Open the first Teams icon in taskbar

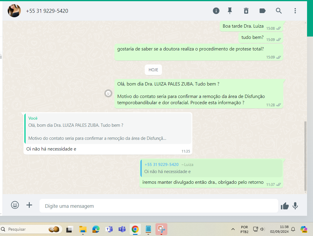[109, 229]
